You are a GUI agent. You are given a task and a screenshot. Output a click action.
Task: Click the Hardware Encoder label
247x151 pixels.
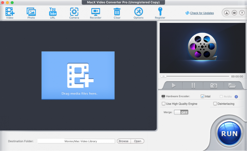pyautogui.click(x=178, y=96)
